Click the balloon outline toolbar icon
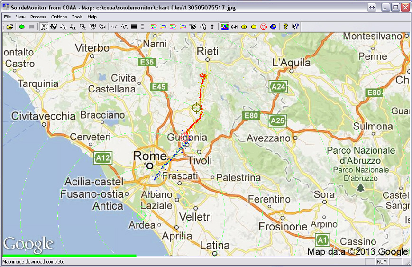The image size is (412, 267). [202, 27]
